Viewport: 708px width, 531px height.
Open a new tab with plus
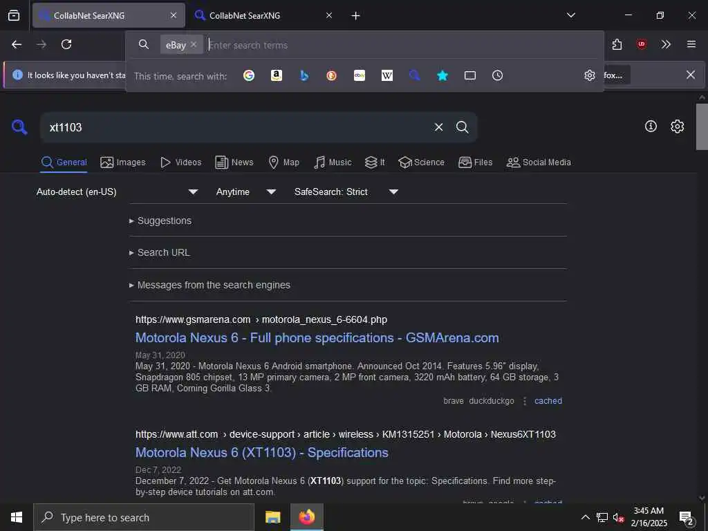pyautogui.click(x=356, y=16)
